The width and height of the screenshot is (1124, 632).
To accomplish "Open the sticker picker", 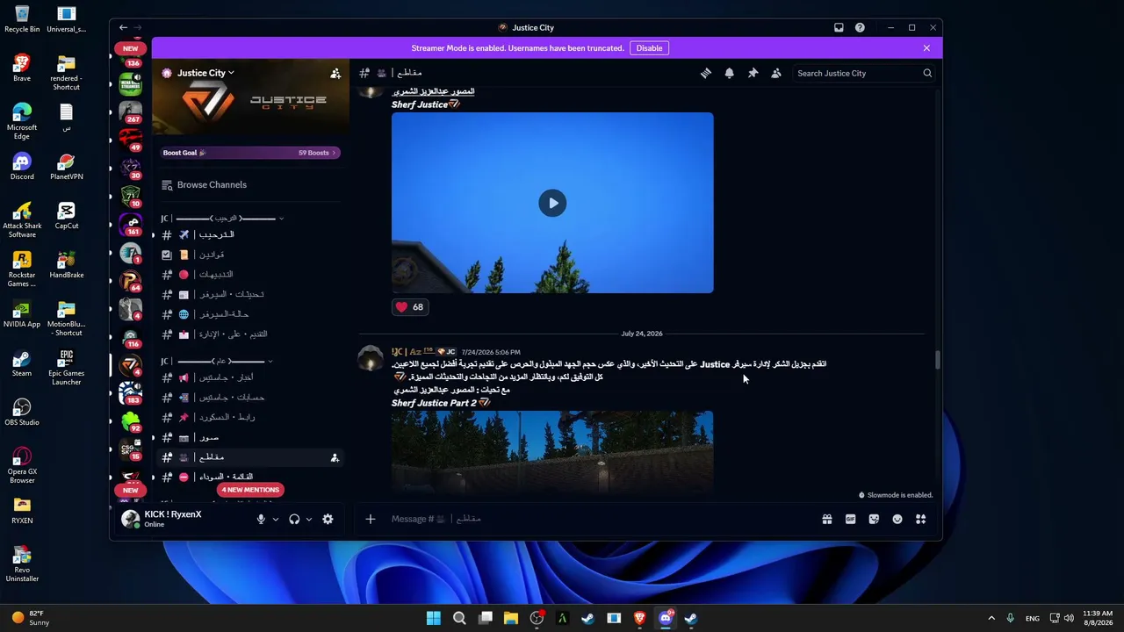I will (874, 519).
